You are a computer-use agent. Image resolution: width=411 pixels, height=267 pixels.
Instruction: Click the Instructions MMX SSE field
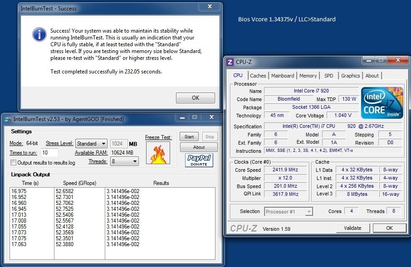333,150
